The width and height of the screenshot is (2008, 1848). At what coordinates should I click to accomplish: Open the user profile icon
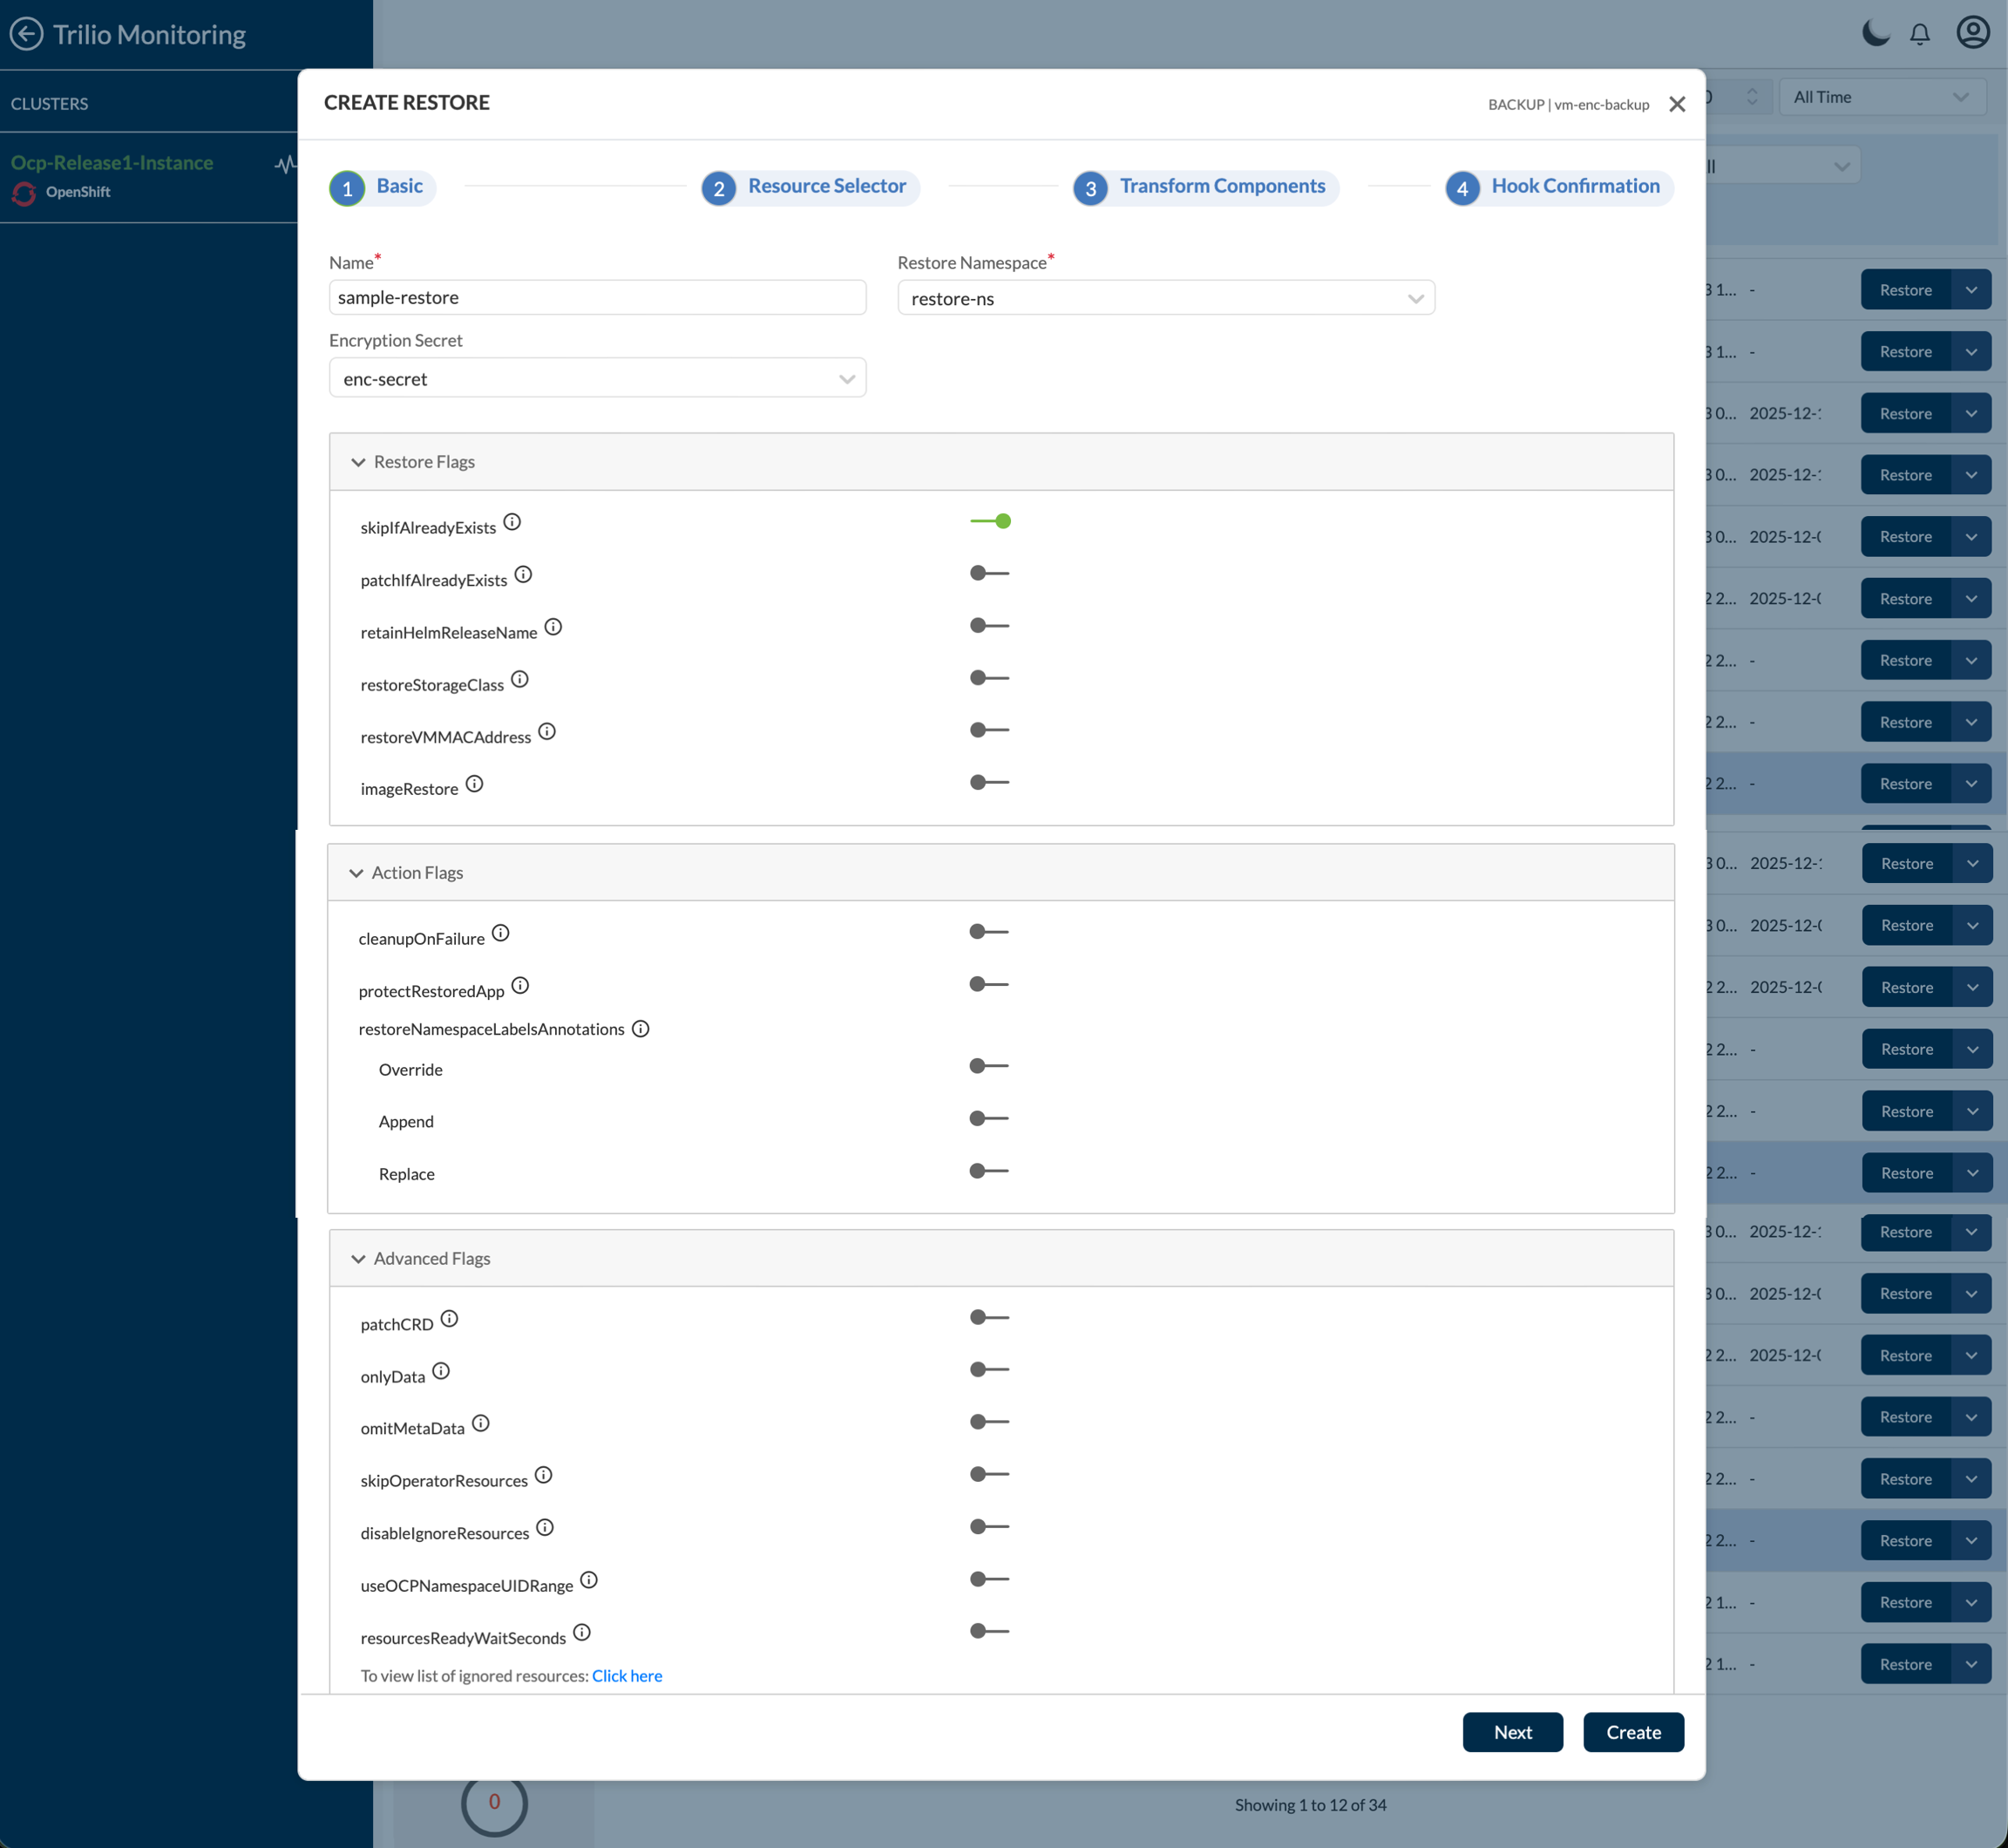click(1972, 32)
